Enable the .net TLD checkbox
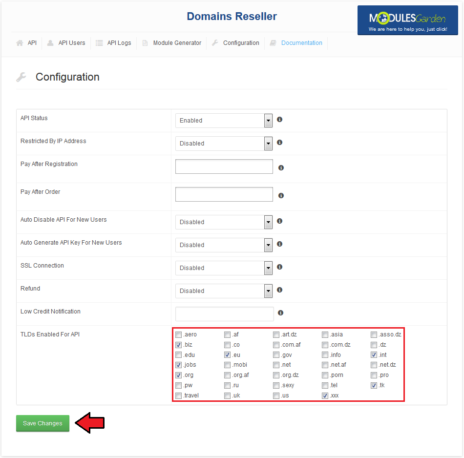The image size is (464, 458). tap(276, 365)
